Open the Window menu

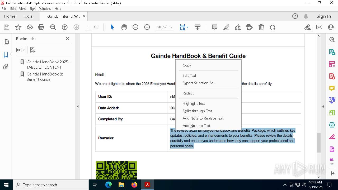point(45,9)
